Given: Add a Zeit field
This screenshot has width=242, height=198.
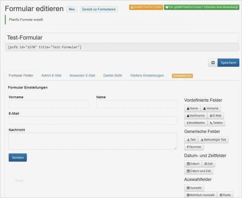Looking at the screenshot, I should coord(208,164).
